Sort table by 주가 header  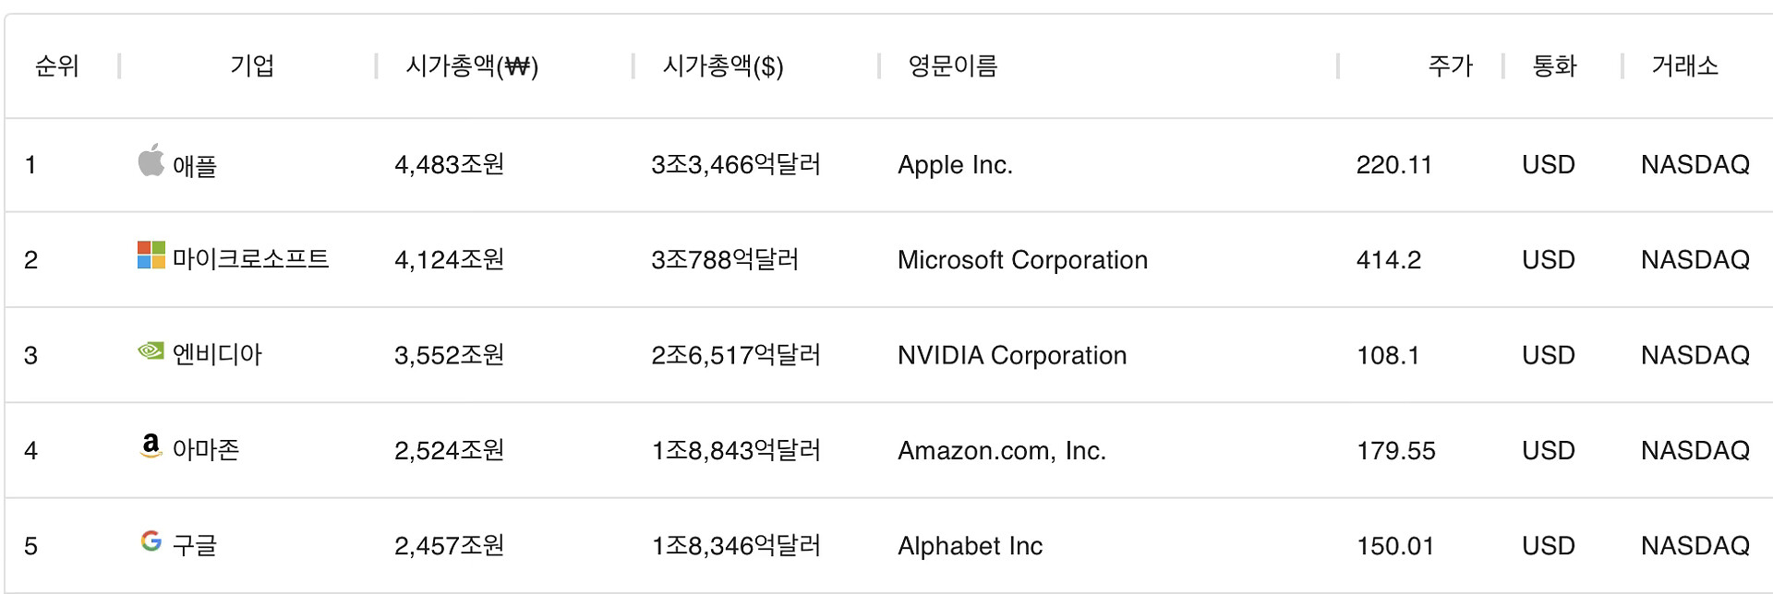coord(1450,66)
